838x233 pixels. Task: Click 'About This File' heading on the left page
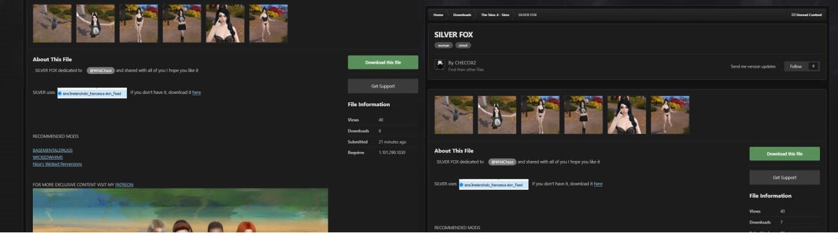pos(52,59)
